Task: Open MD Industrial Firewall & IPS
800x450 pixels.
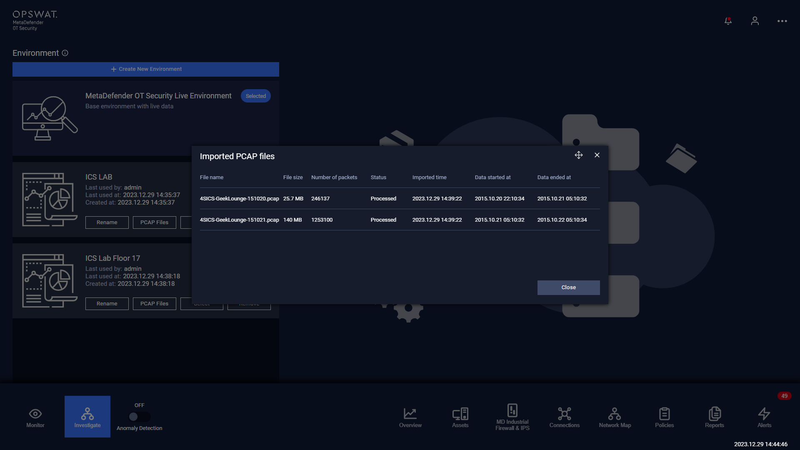Action: [512, 417]
